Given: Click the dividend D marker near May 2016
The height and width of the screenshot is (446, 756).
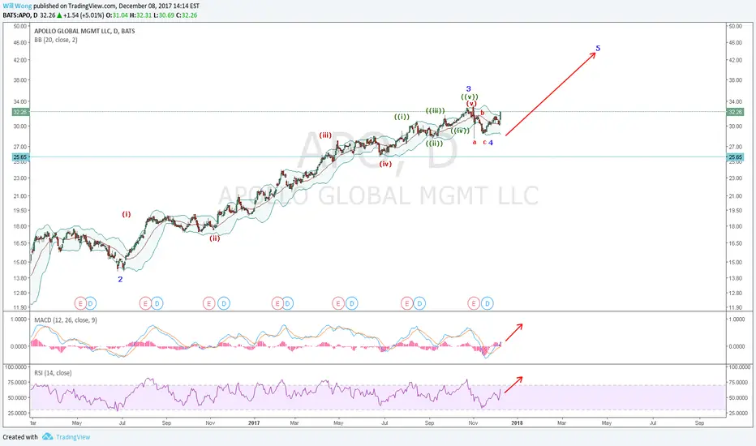Looking at the screenshot, I should pyautogui.click(x=90, y=303).
